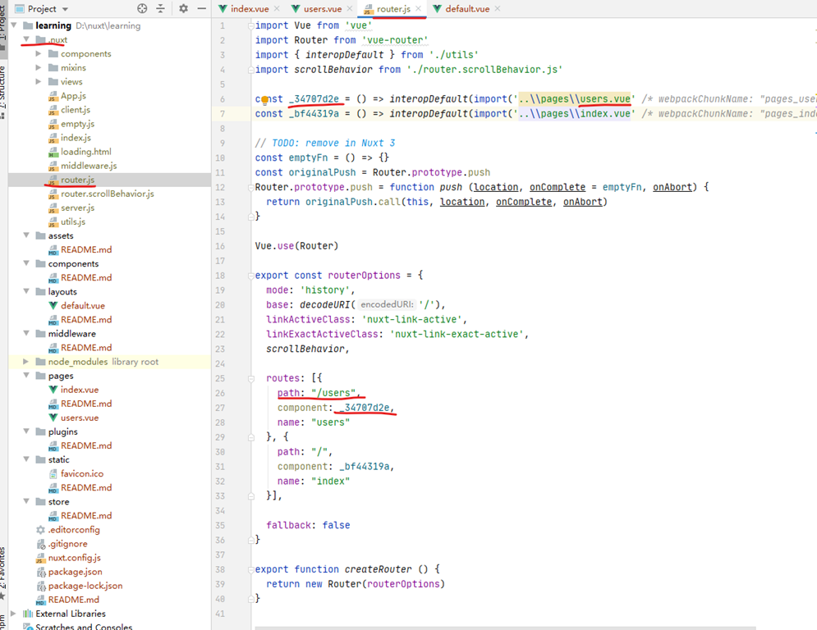Viewport: 817px width, 630px height.
Task: Open nuxt.config.js file
Action: [x=74, y=558]
